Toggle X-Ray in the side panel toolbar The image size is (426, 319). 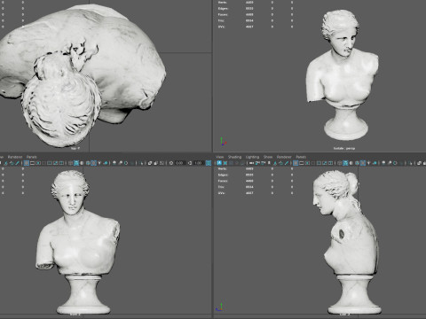point(419,163)
